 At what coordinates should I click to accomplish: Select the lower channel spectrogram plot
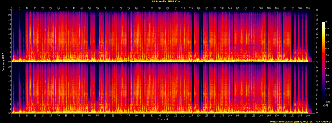(x=163, y=88)
